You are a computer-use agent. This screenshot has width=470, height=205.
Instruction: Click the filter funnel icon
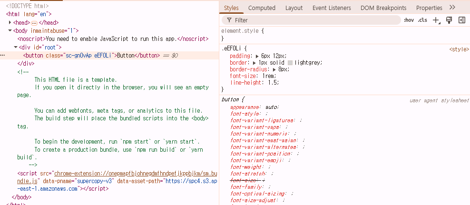(229, 20)
